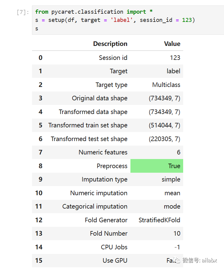
Task: Select the Target type Multiclass value
Action: coord(166,85)
